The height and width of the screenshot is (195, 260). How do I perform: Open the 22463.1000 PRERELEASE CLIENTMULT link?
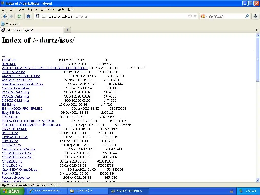pyautogui.click(x=45, y=68)
